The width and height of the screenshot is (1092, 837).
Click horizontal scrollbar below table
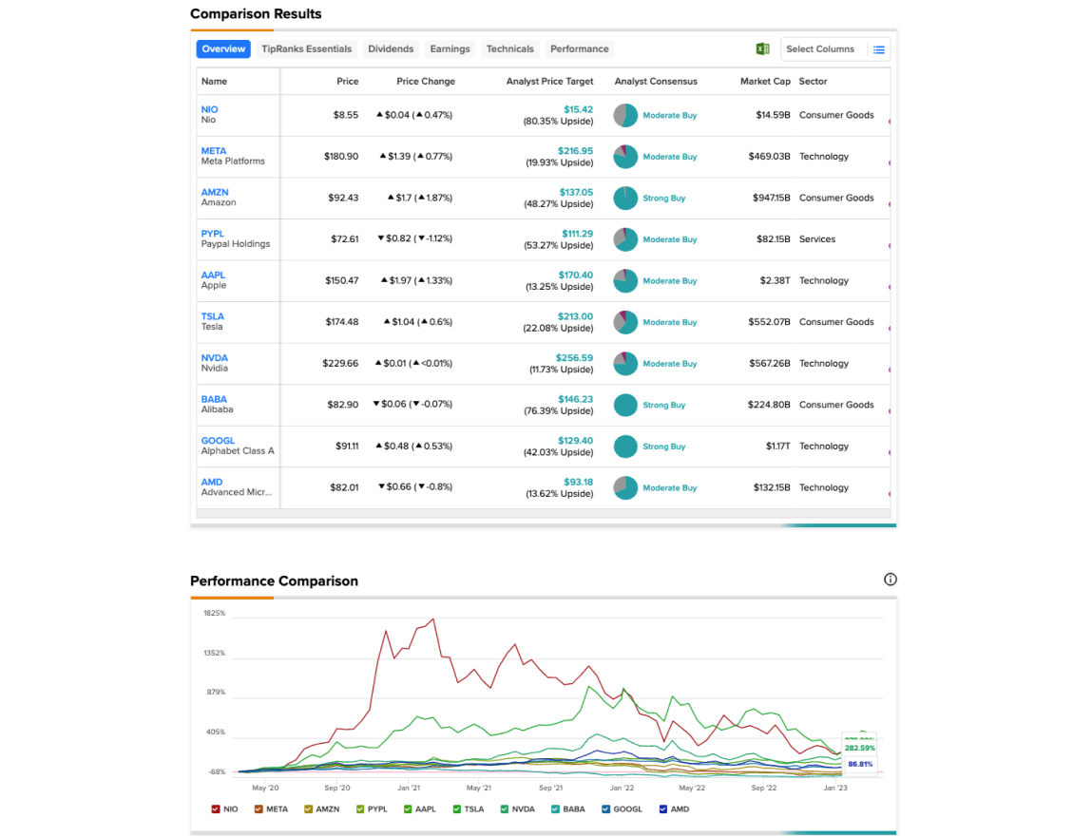(x=544, y=514)
